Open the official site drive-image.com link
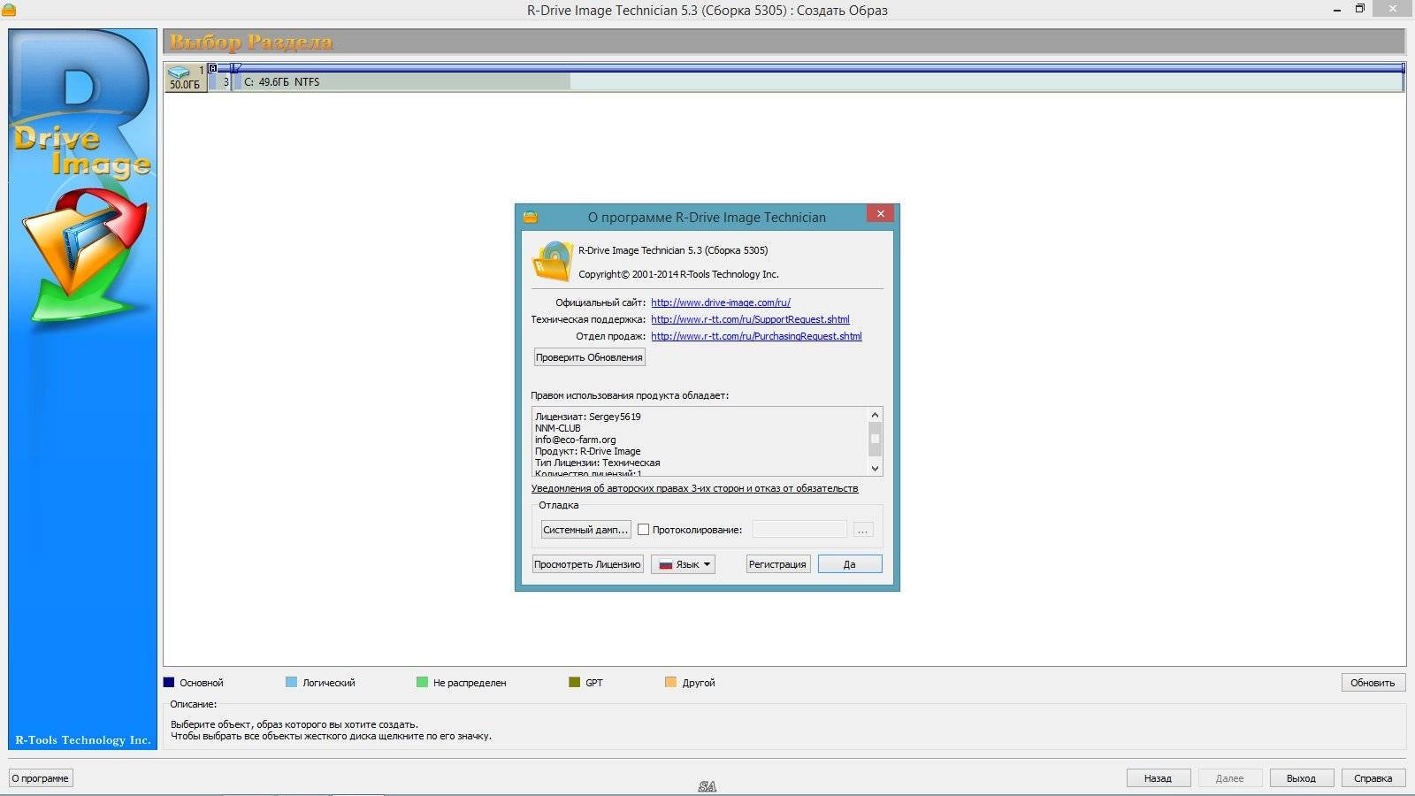 (721, 302)
